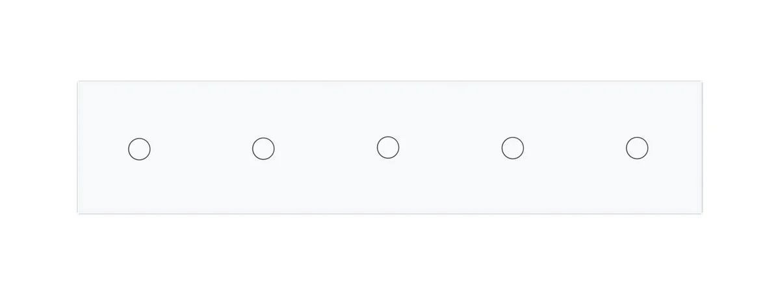Click the panel area between last two circles
Screen dimensions: 780x295
click(x=575, y=148)
